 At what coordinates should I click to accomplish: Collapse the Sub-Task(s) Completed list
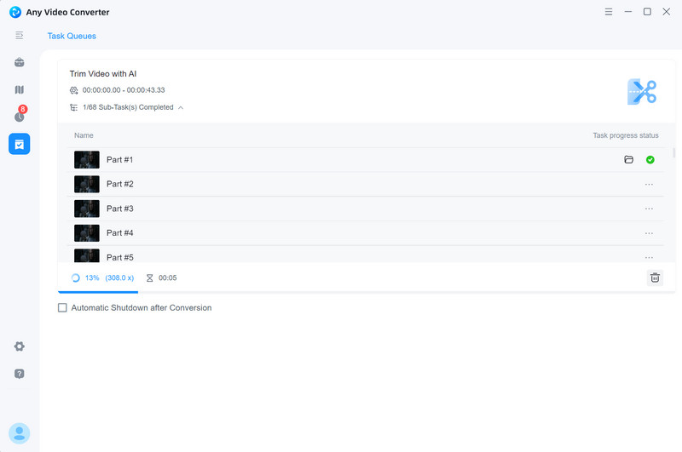coord(180,107)
